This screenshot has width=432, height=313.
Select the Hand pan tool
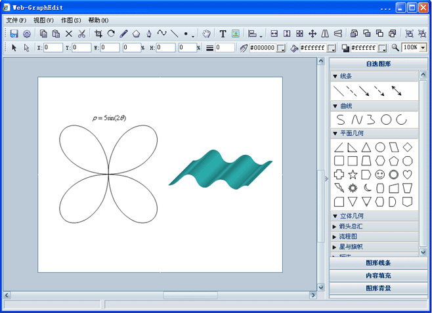coord(206,33)
